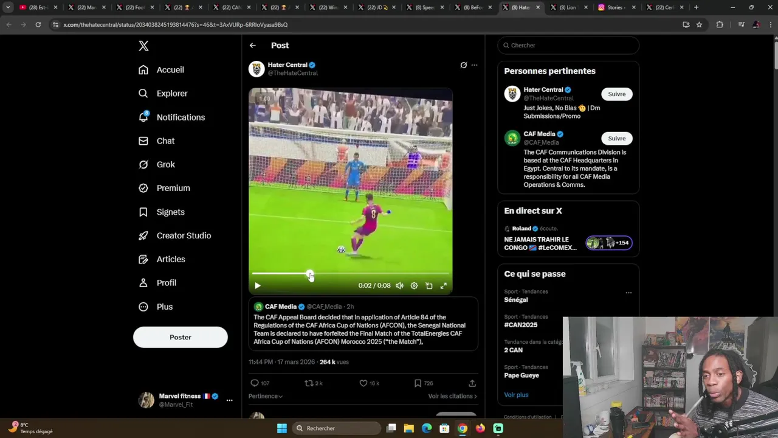Image resolution: width=778 pixels, height=438 pixels.
Task: Open File Explorer from taskbar
Action: [409, 428]
